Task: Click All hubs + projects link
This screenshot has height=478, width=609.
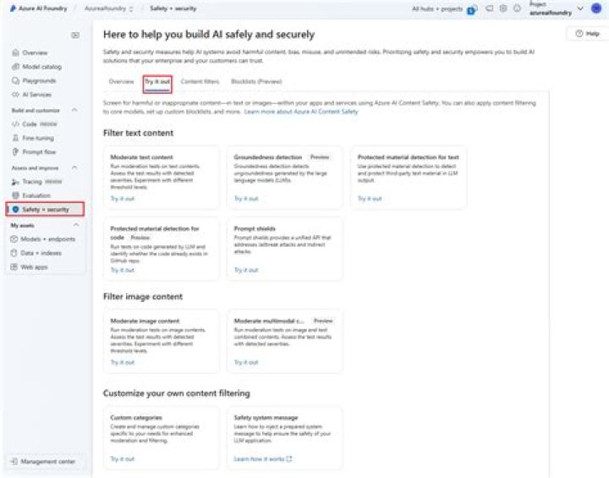Action: tap(437, 8)
